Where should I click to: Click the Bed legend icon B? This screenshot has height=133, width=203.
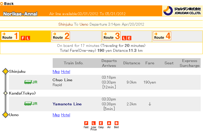116,123
